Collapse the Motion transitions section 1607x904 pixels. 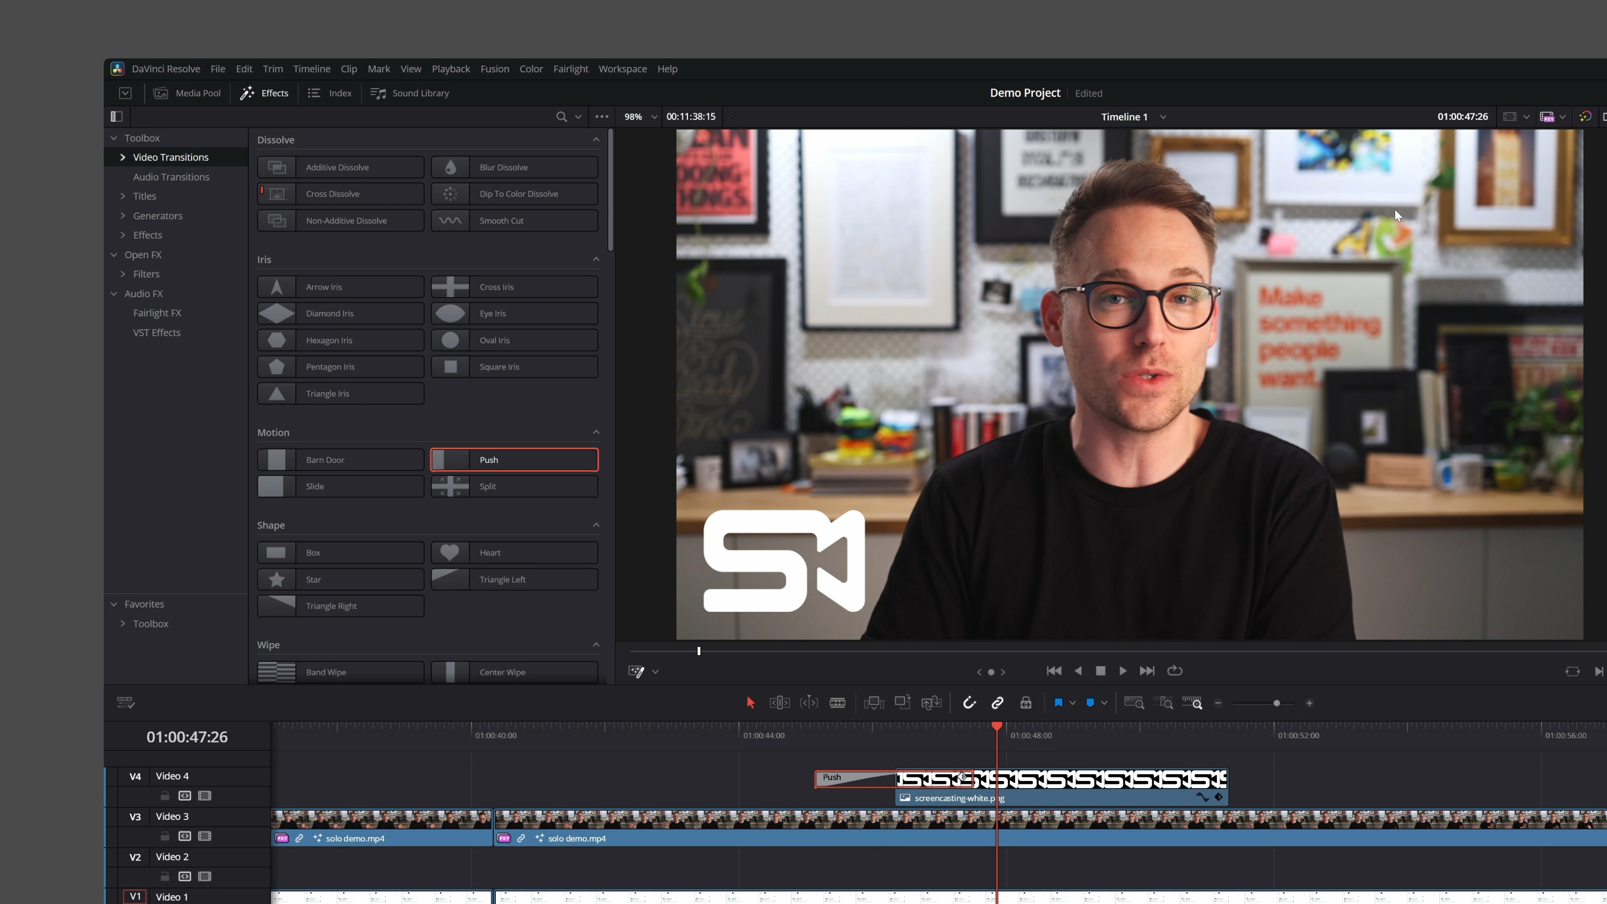(596, 432)
